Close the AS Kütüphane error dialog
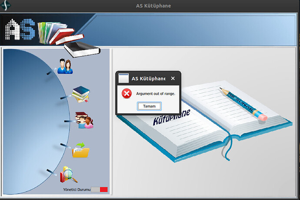 (x=173, y=79)
